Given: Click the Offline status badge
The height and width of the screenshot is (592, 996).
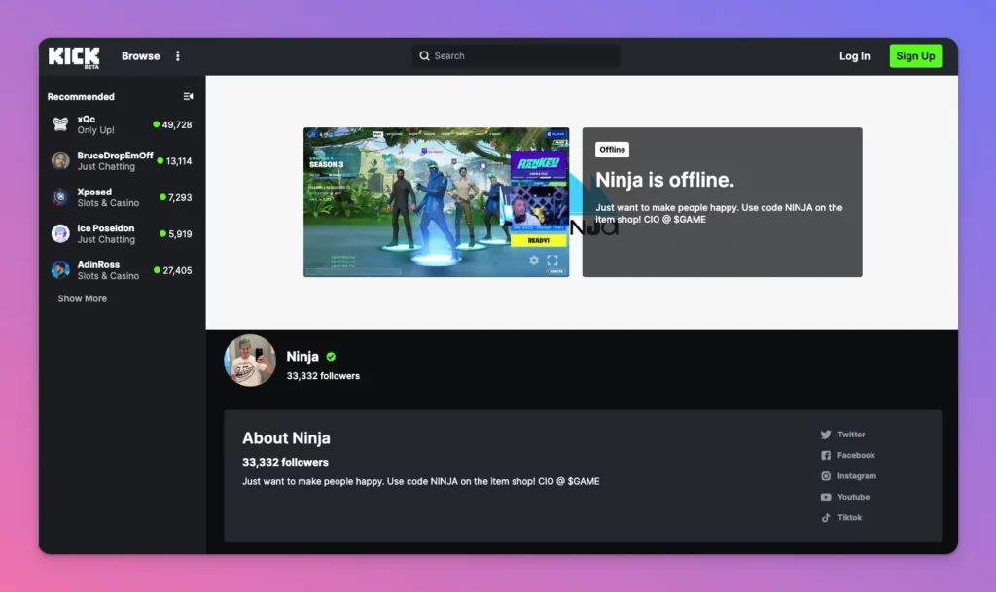Looking at the screenshot, I should (x=613, y=149).
